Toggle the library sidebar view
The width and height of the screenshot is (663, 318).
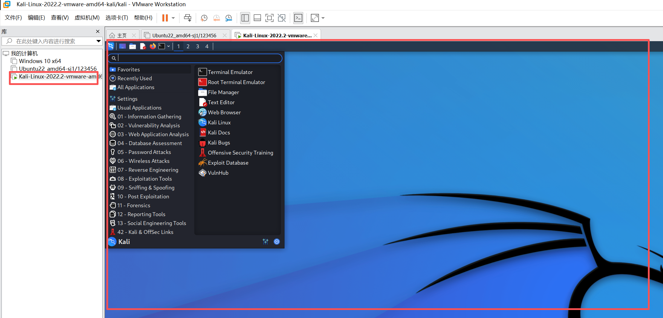245,18
